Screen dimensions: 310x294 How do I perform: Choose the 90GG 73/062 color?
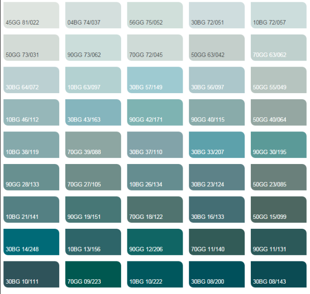[x=93, y=48]
